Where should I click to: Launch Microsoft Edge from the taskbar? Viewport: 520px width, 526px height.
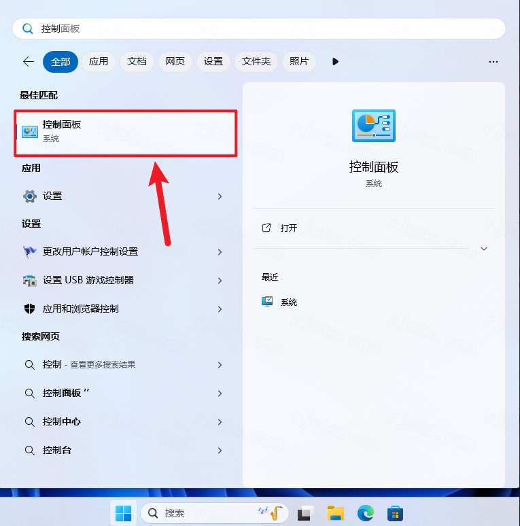click(x=365, y=513)
